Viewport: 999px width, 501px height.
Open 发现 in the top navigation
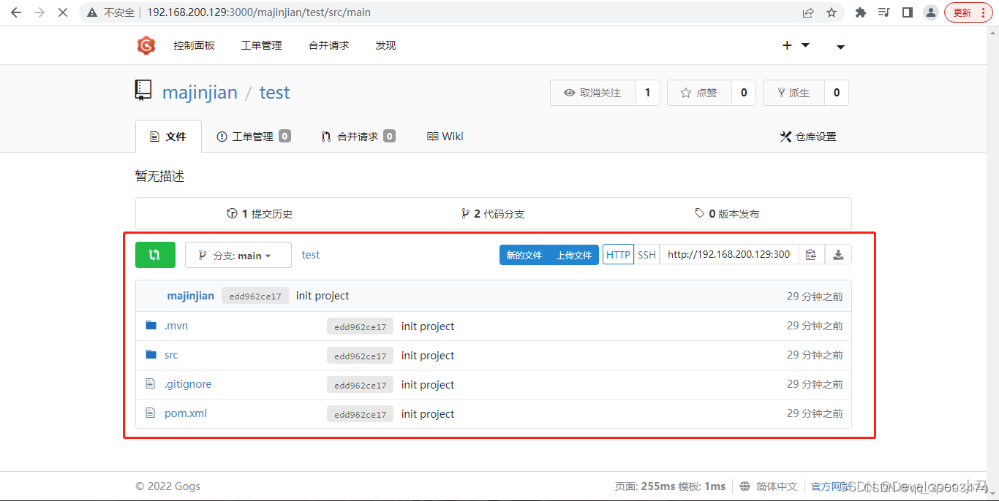tap(385, 45)
